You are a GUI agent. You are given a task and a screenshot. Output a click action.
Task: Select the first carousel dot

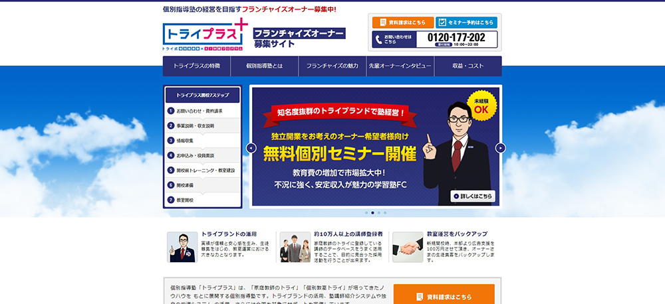[x=366, y=213]
